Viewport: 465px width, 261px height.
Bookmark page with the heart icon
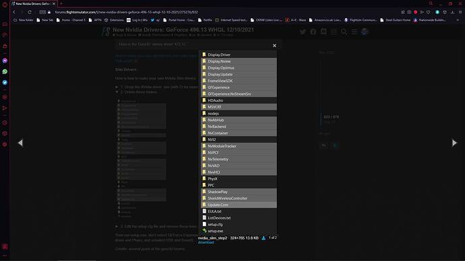click(x=428, y=12)
